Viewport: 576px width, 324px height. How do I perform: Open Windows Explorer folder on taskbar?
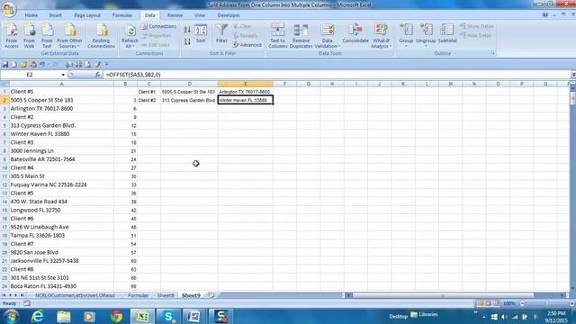pos(64,316)
